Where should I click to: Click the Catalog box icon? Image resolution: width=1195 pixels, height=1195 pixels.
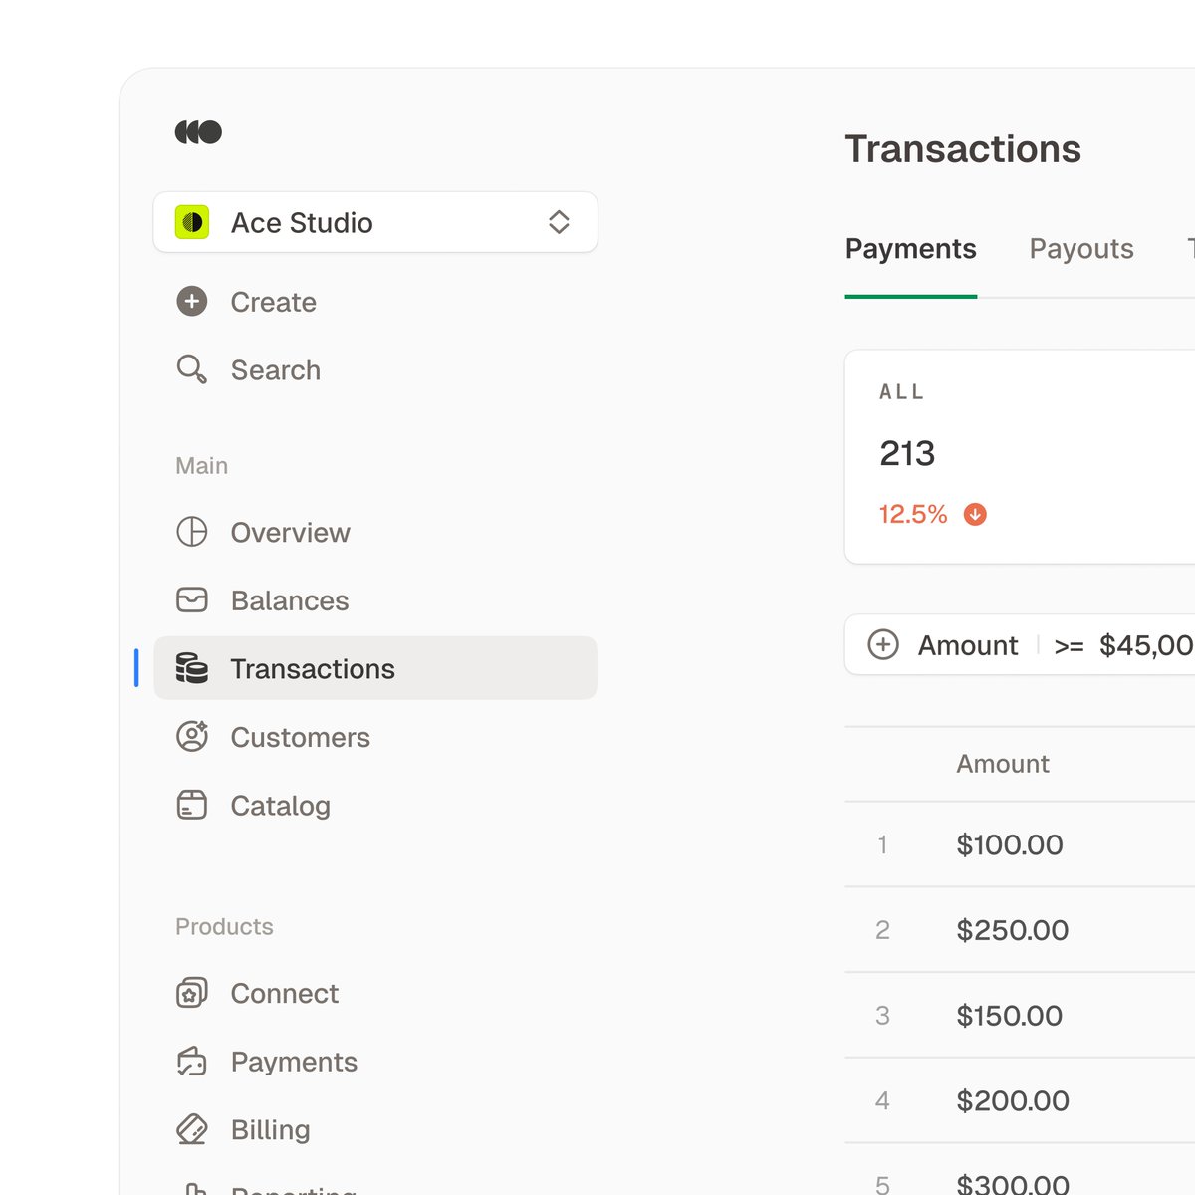192,805
